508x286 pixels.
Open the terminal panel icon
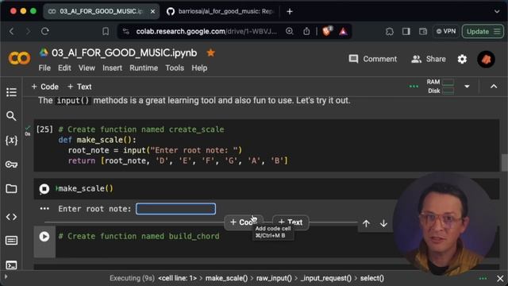[11, 265]
